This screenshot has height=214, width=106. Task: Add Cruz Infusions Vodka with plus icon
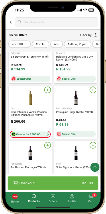click(x=48, y=90)
